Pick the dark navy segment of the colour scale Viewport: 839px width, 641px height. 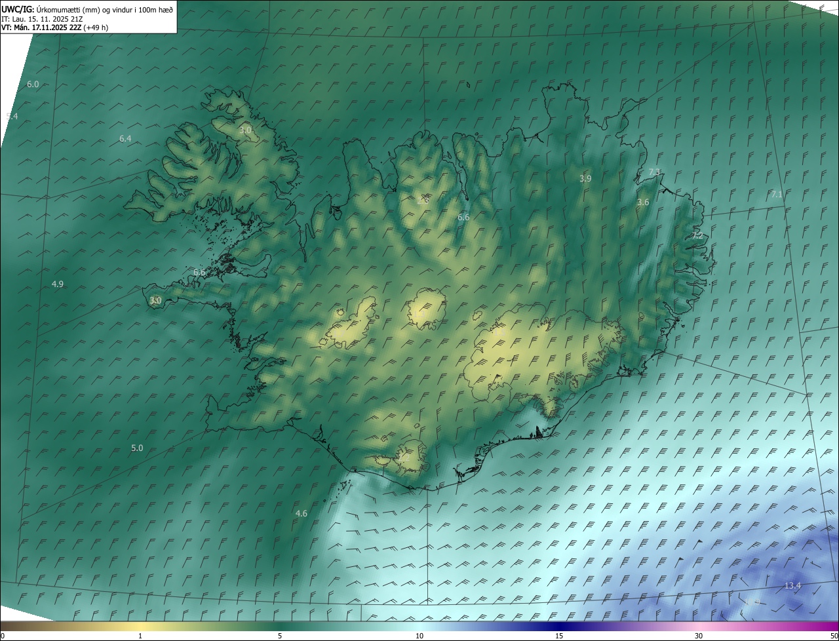(560, 626)
